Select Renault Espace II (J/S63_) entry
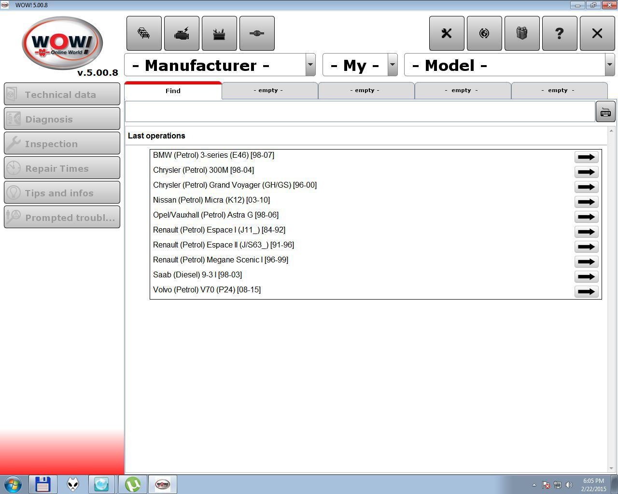618x494 pixels. [x=224, y=245]
